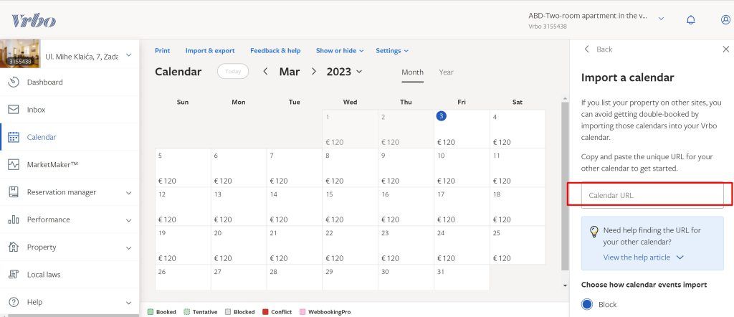Click the Today button
Screen dimensions: 734x317
tap(233, 72)
